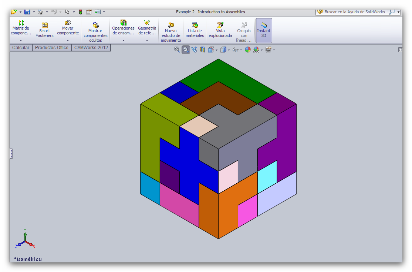Click the *Isométrica view label
This screenshot has width=412, height=272.
click(x=28, y=259)
